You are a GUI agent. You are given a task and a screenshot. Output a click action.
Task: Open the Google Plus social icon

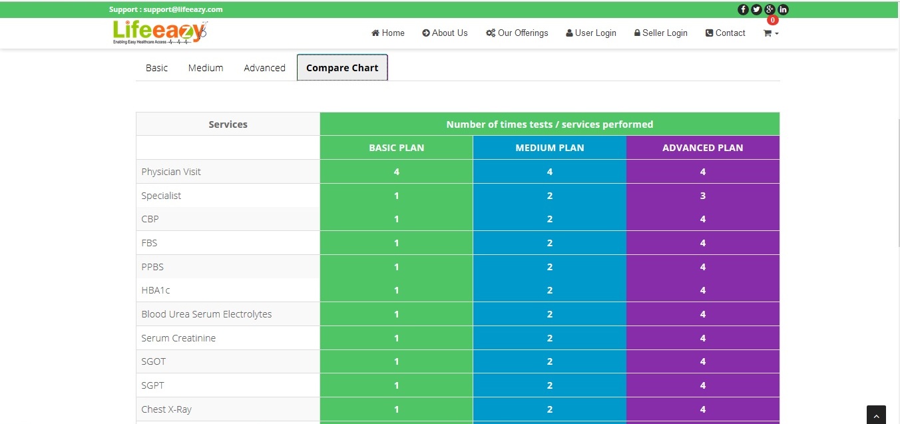(770, 9)
